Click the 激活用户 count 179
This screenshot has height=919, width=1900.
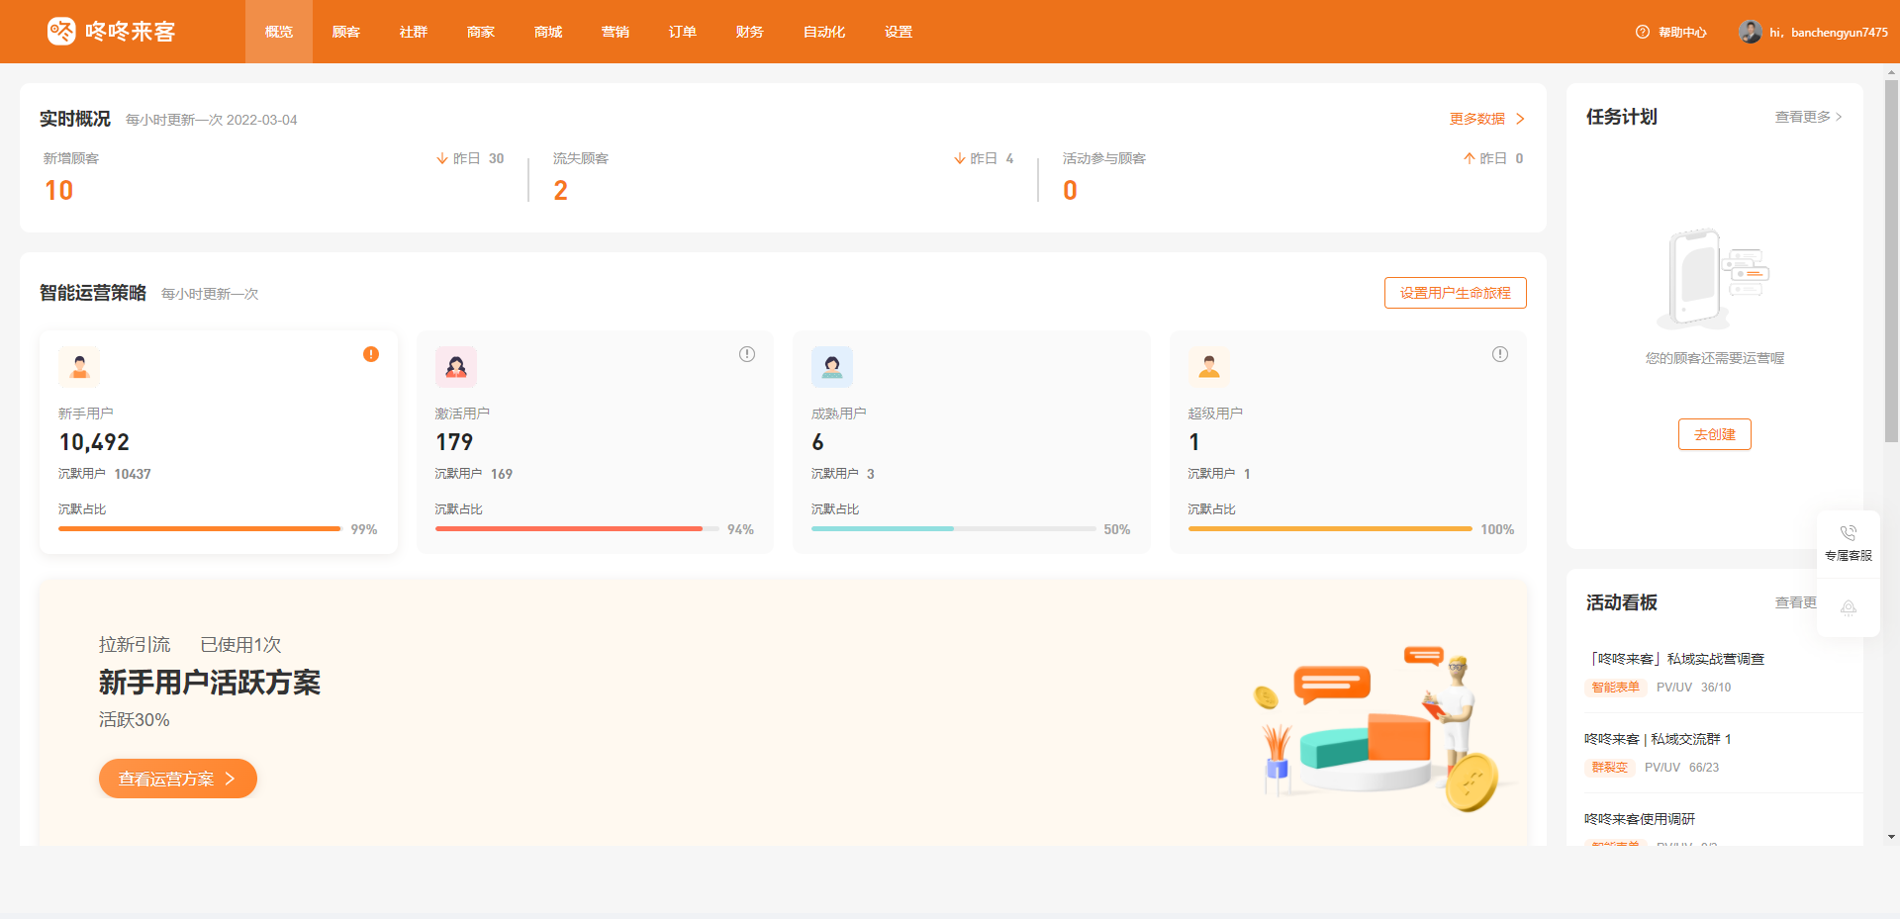click(x=454, y=442)
